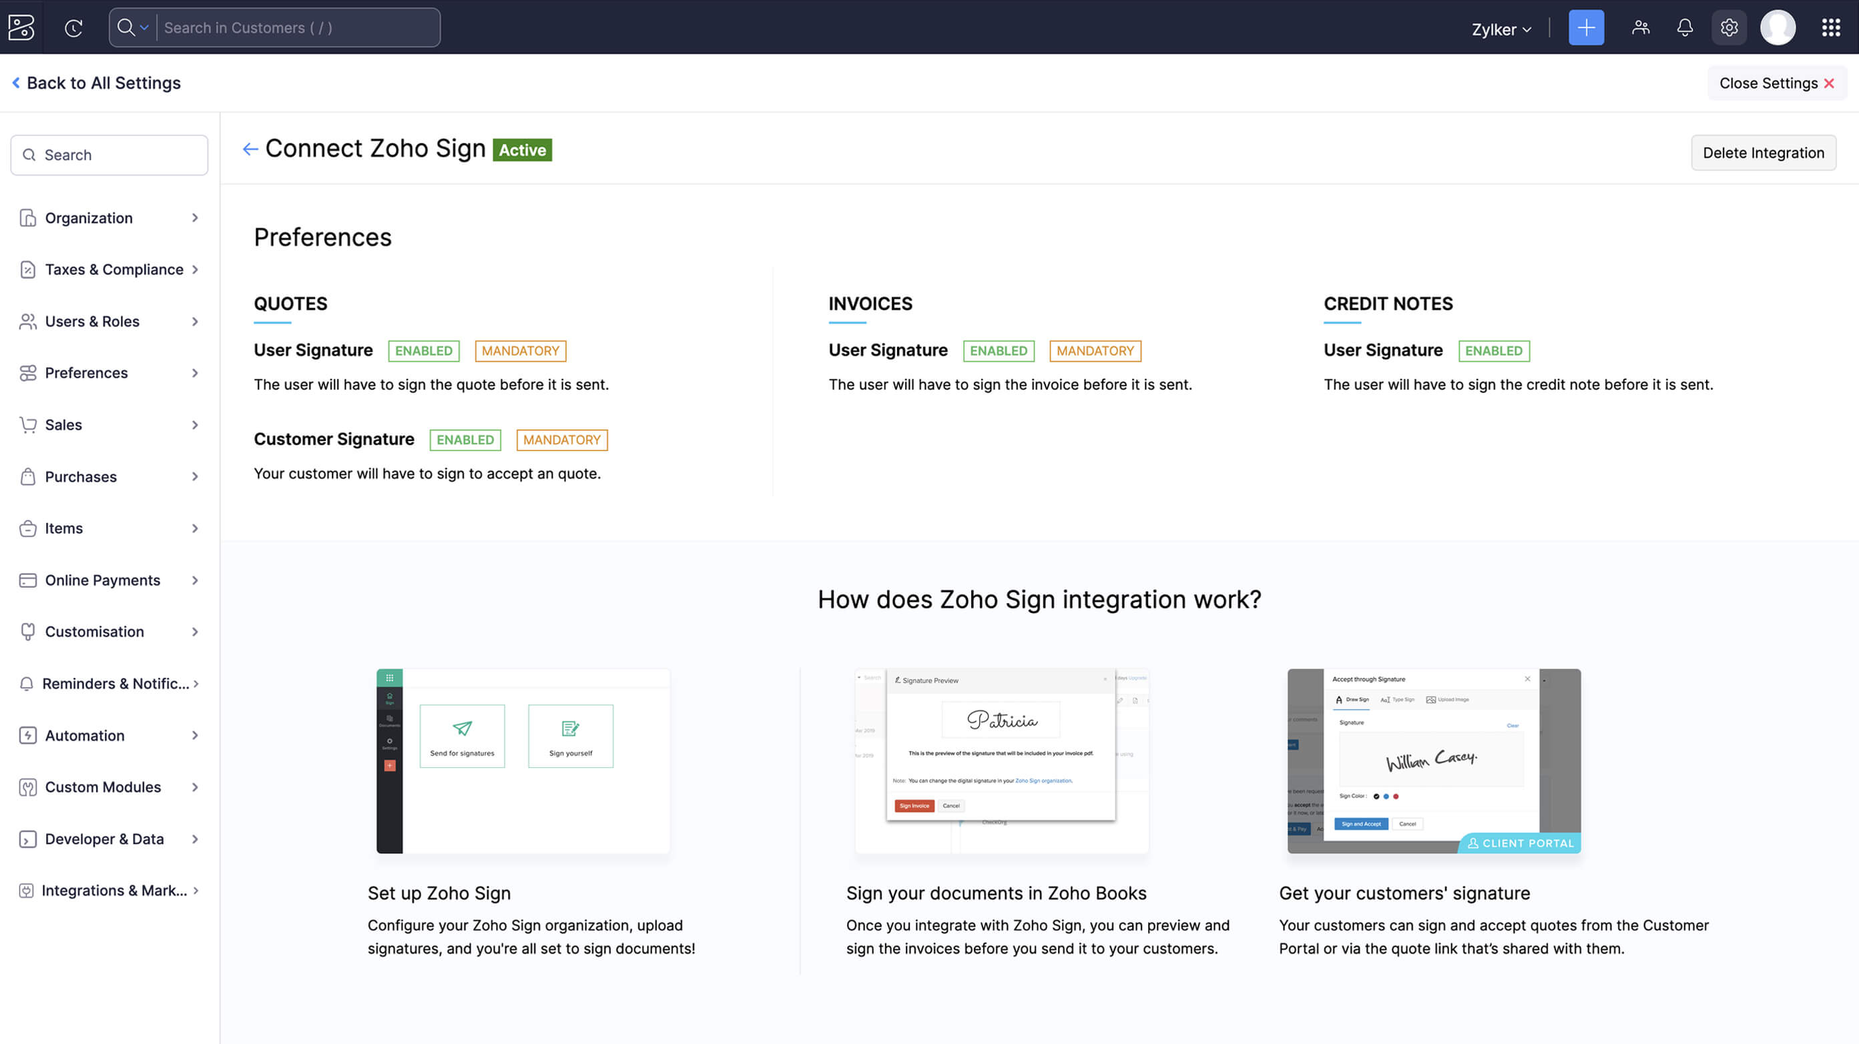Click the recent history clock icon

pyautogui.click(x=73, y=27)
